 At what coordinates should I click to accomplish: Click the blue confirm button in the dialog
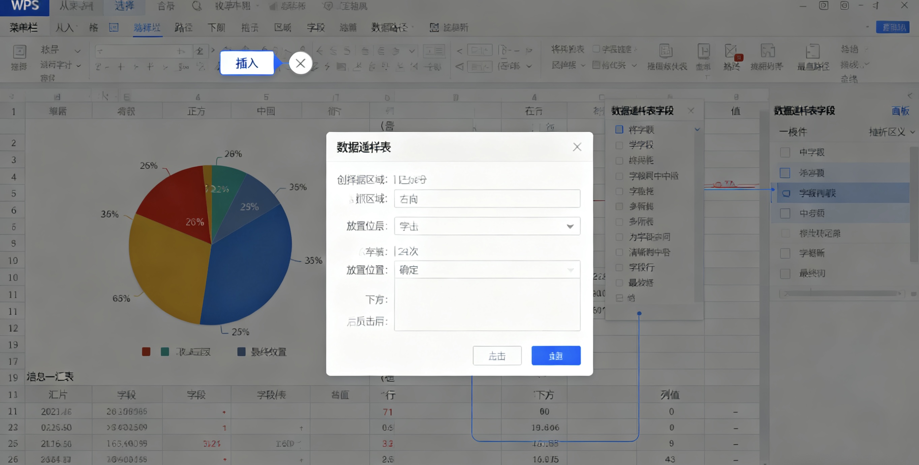556,355
